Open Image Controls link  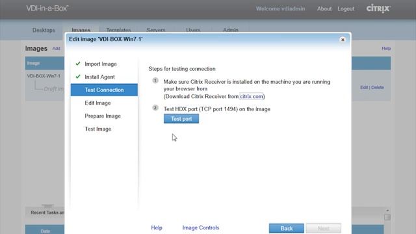pos(201,227)
